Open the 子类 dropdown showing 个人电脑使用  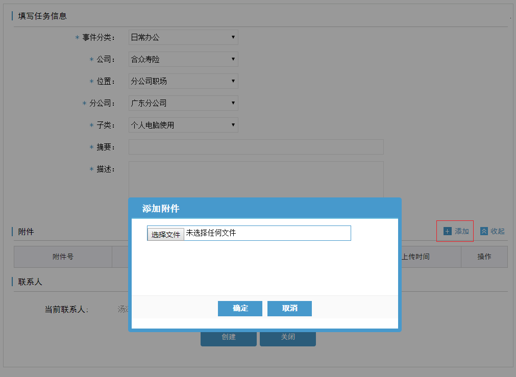(x=183, y=125)
